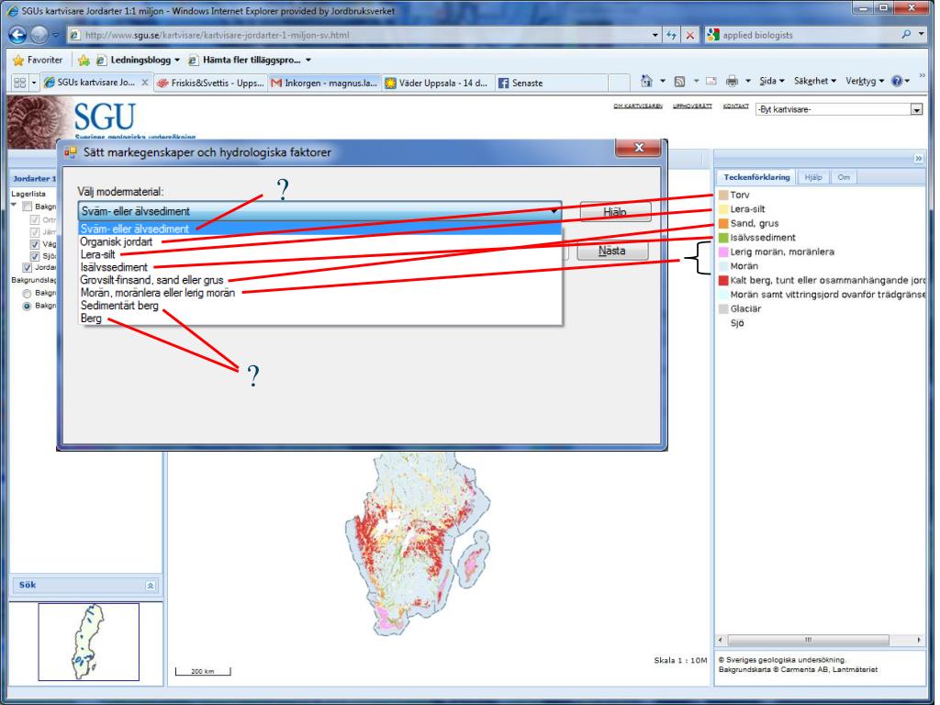
Task: Open address bar history dropdown arrow
Action: click(655, 36)
